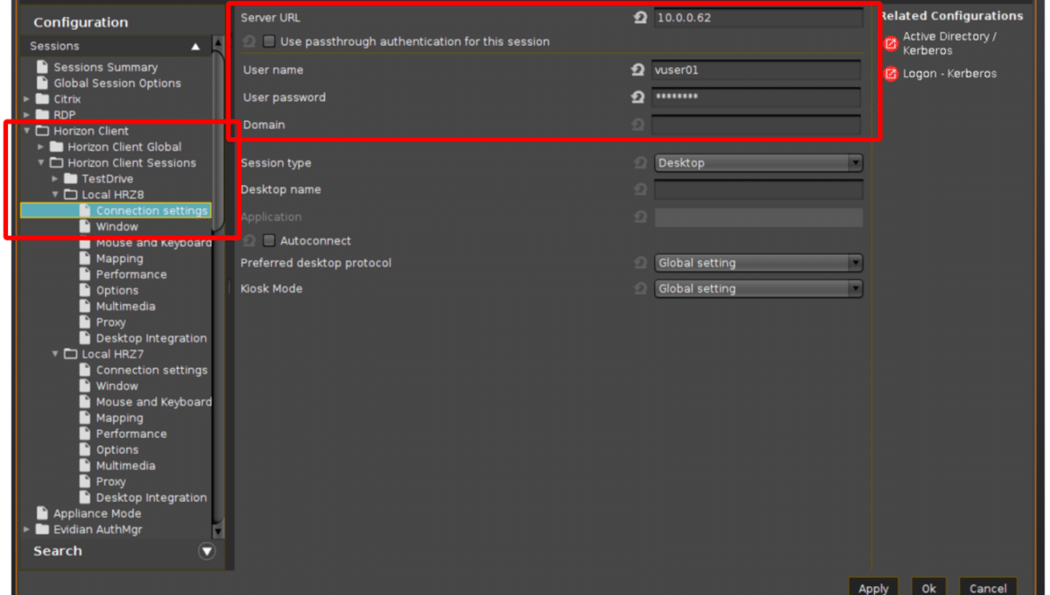Viewport: 1050px width, 595px height.
Task: Click the tree scrollbar down arrow
Action: point(218,532)
